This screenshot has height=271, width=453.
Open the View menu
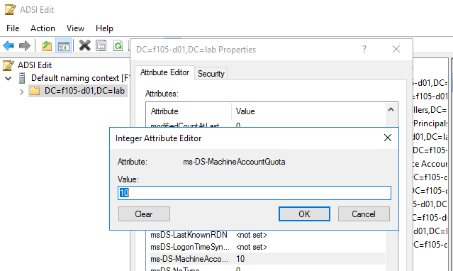pyautogui.click(x=75, y=28)
